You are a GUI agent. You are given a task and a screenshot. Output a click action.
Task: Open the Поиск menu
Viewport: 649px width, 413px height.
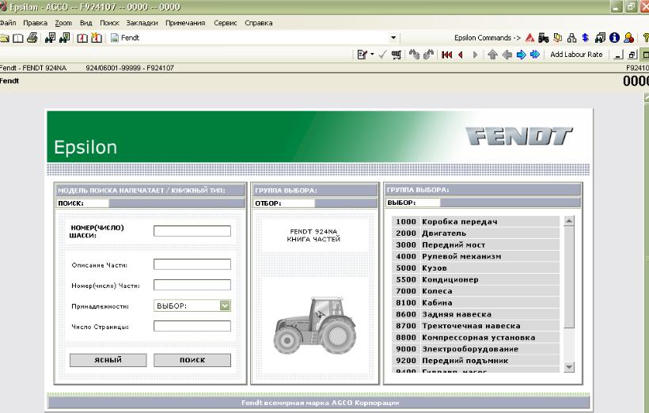pyautogui.click(x=109, y=23)
